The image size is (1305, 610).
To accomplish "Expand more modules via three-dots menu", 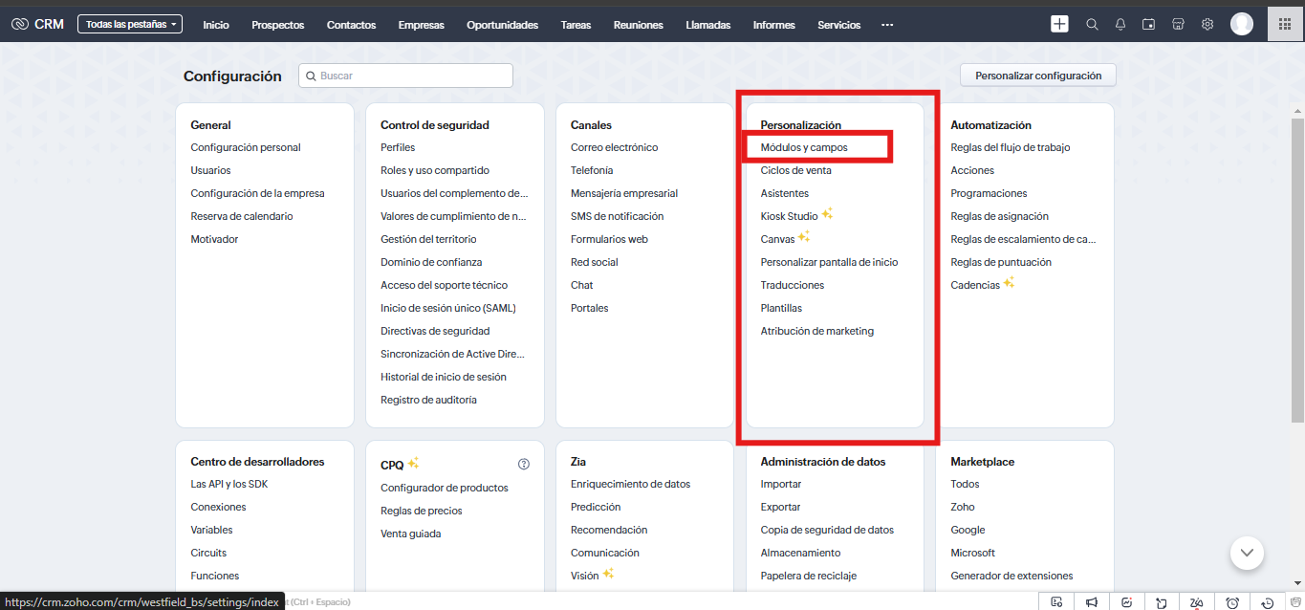I will [887, 25].
